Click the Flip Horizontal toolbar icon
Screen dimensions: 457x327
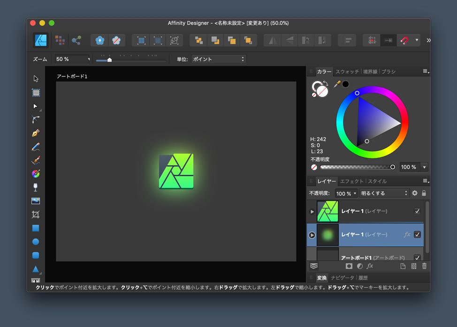[x=273, y=40]
